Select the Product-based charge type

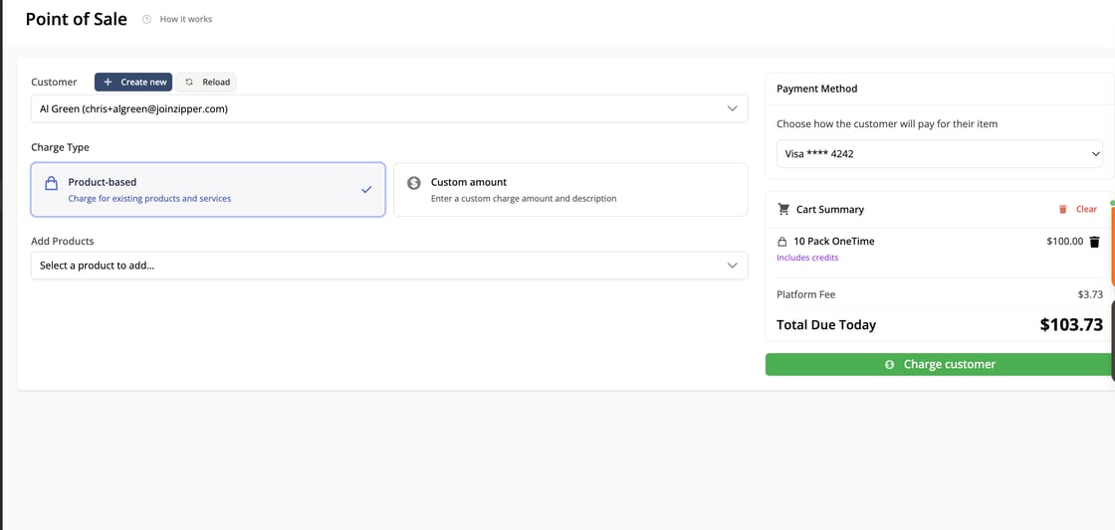207,190
